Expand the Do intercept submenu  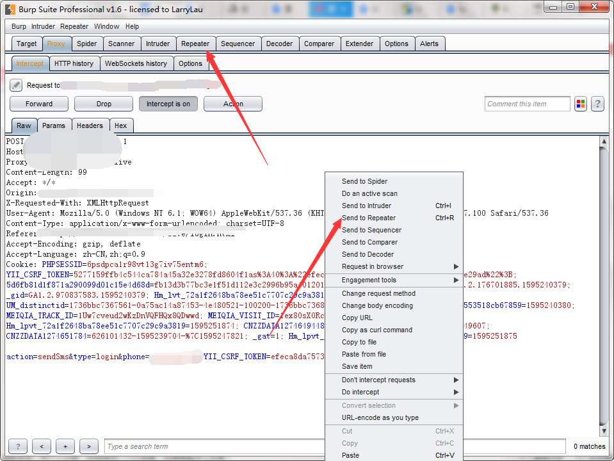point(394,392)
